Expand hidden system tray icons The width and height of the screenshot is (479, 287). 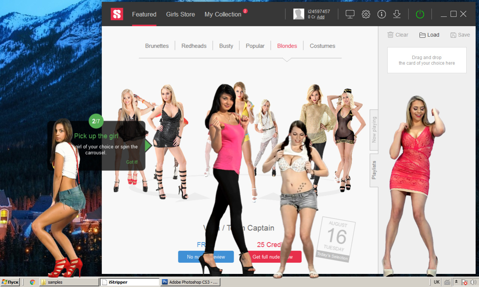(x=456, y=282)
